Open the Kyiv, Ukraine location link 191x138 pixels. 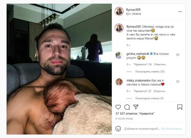(x=133, y=14)
